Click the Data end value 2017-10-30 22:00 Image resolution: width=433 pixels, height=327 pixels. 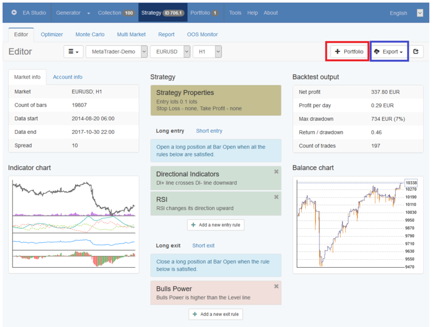point(93,132)
